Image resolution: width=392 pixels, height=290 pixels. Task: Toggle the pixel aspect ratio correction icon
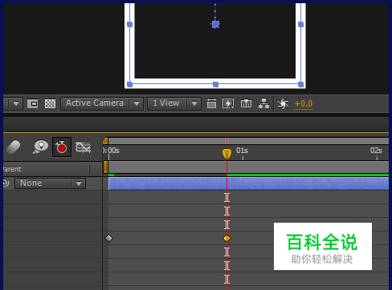(211, 103)
